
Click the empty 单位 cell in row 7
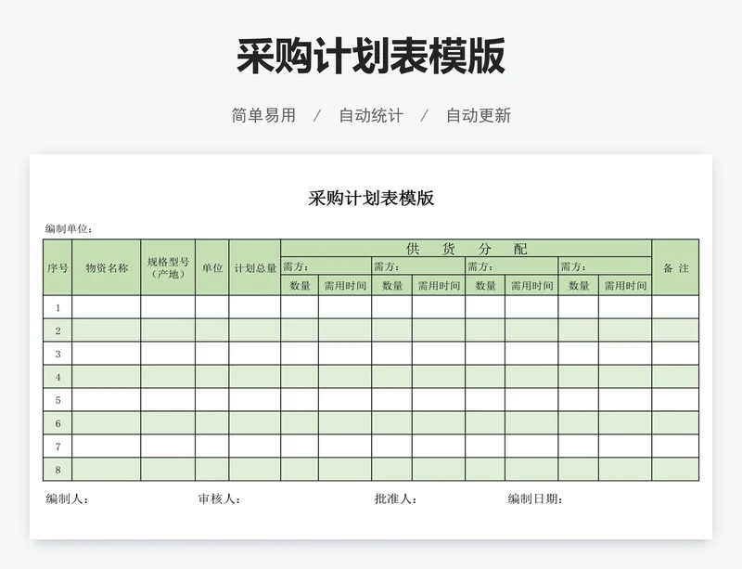(212, 446)
